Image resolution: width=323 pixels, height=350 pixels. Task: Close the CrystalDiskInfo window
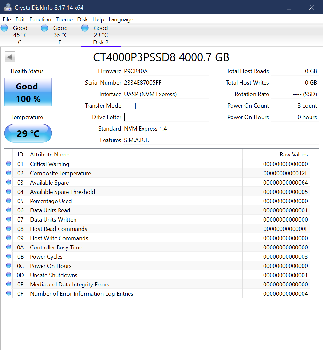(x=311, y=7)
